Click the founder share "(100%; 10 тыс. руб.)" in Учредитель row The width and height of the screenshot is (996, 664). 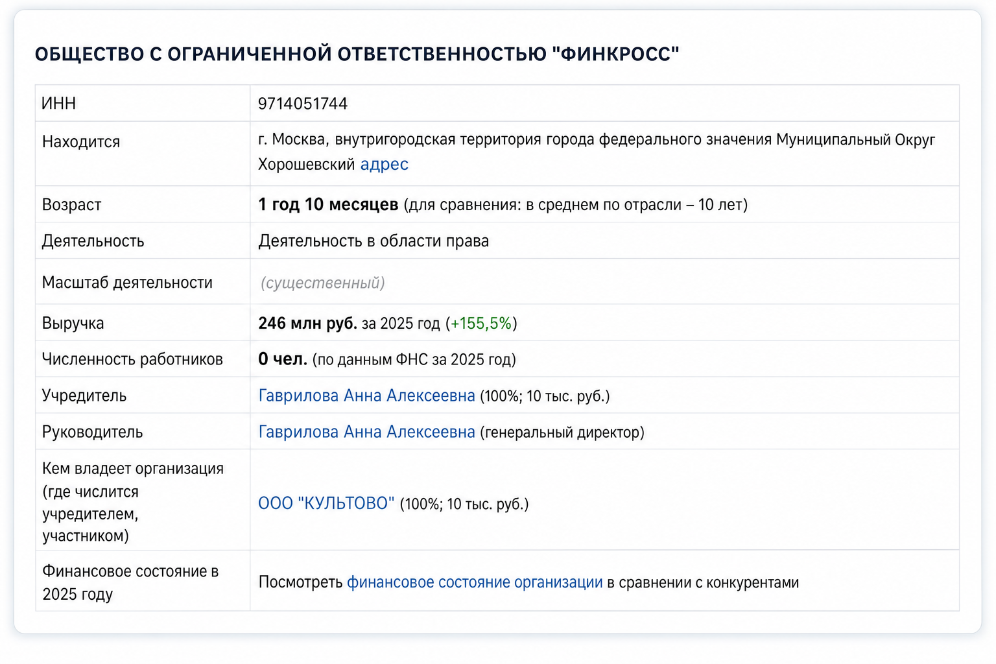pyautogui.click(x=545, y=396)
